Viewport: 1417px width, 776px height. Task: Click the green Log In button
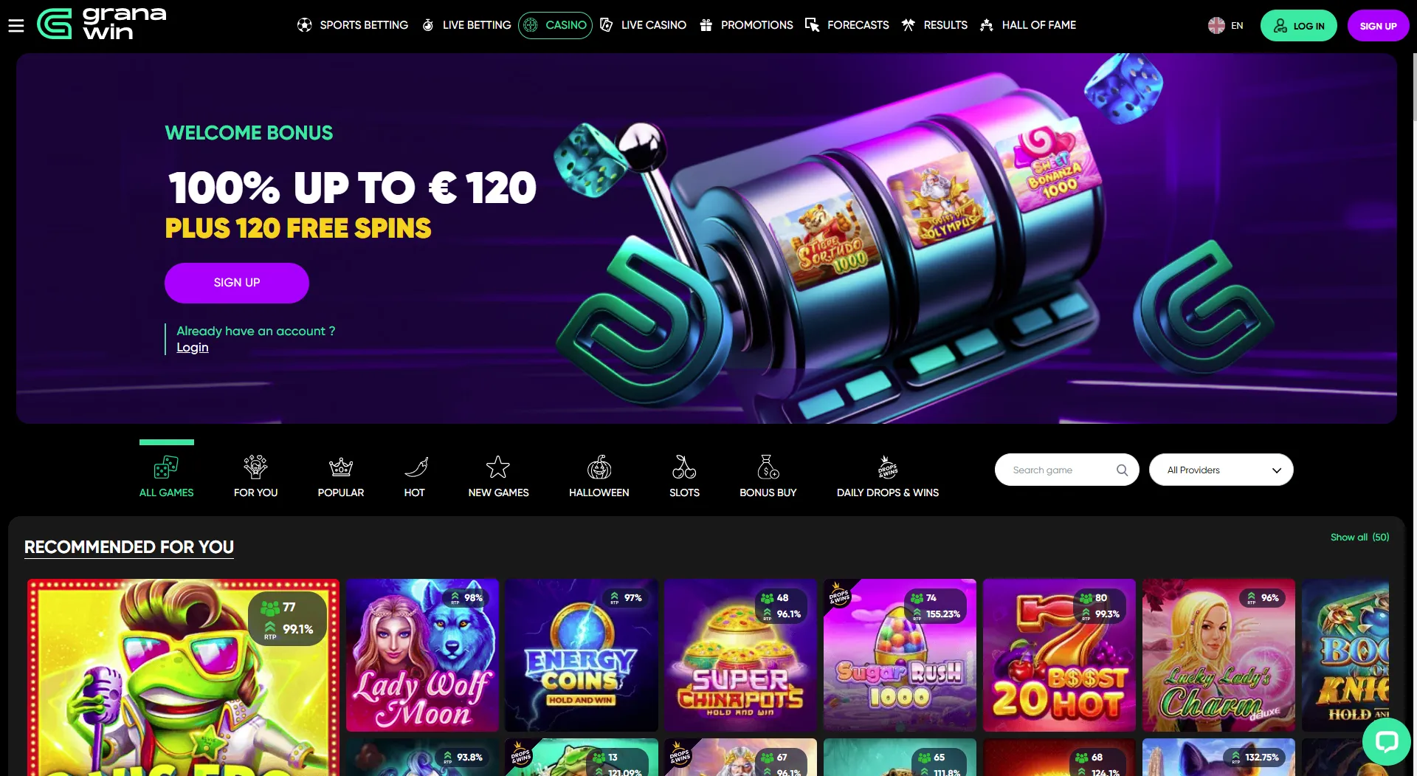click(x=1298, y=26)
